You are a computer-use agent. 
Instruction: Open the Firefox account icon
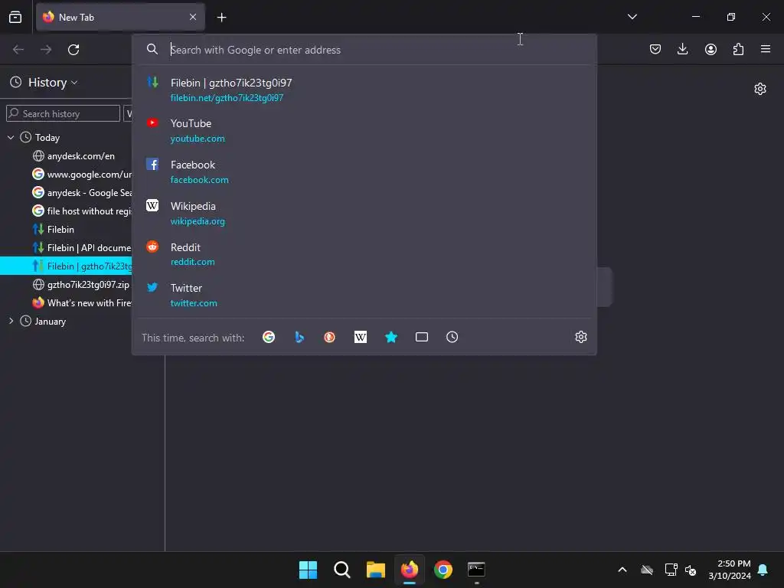tap(710, 49)
